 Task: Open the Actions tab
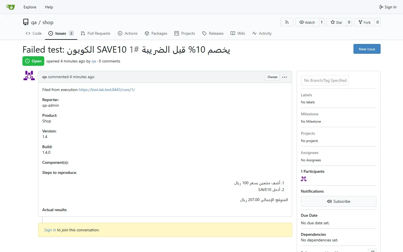128,33
